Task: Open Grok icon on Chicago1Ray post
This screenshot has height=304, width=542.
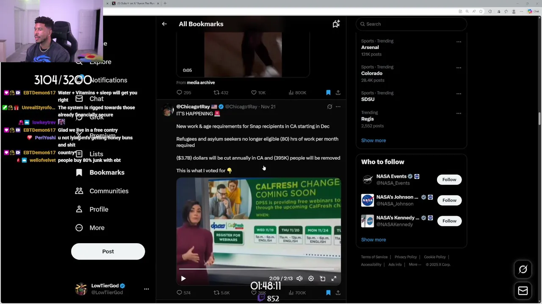Action: (x=329, y=107)
